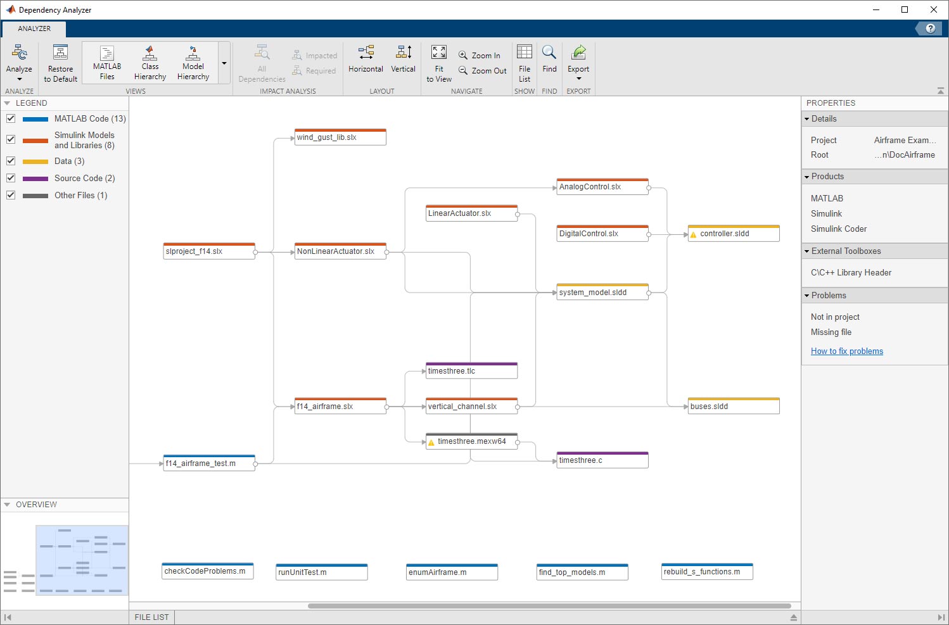Screen dimensions: 949x625
Task: Toggle the Data (3) checkbox
Action: [x=11, y=161]
